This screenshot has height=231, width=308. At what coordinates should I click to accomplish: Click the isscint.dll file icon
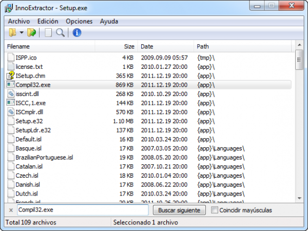(x=11, y=94)
